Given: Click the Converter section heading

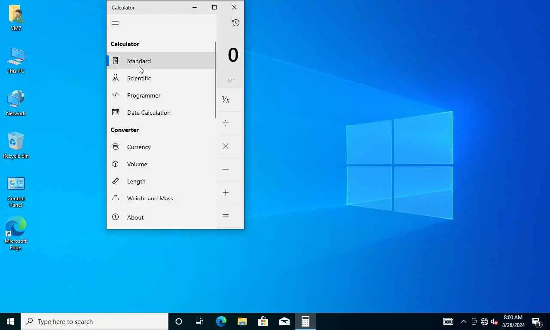Looking at the screenshot, I should 125,130.
